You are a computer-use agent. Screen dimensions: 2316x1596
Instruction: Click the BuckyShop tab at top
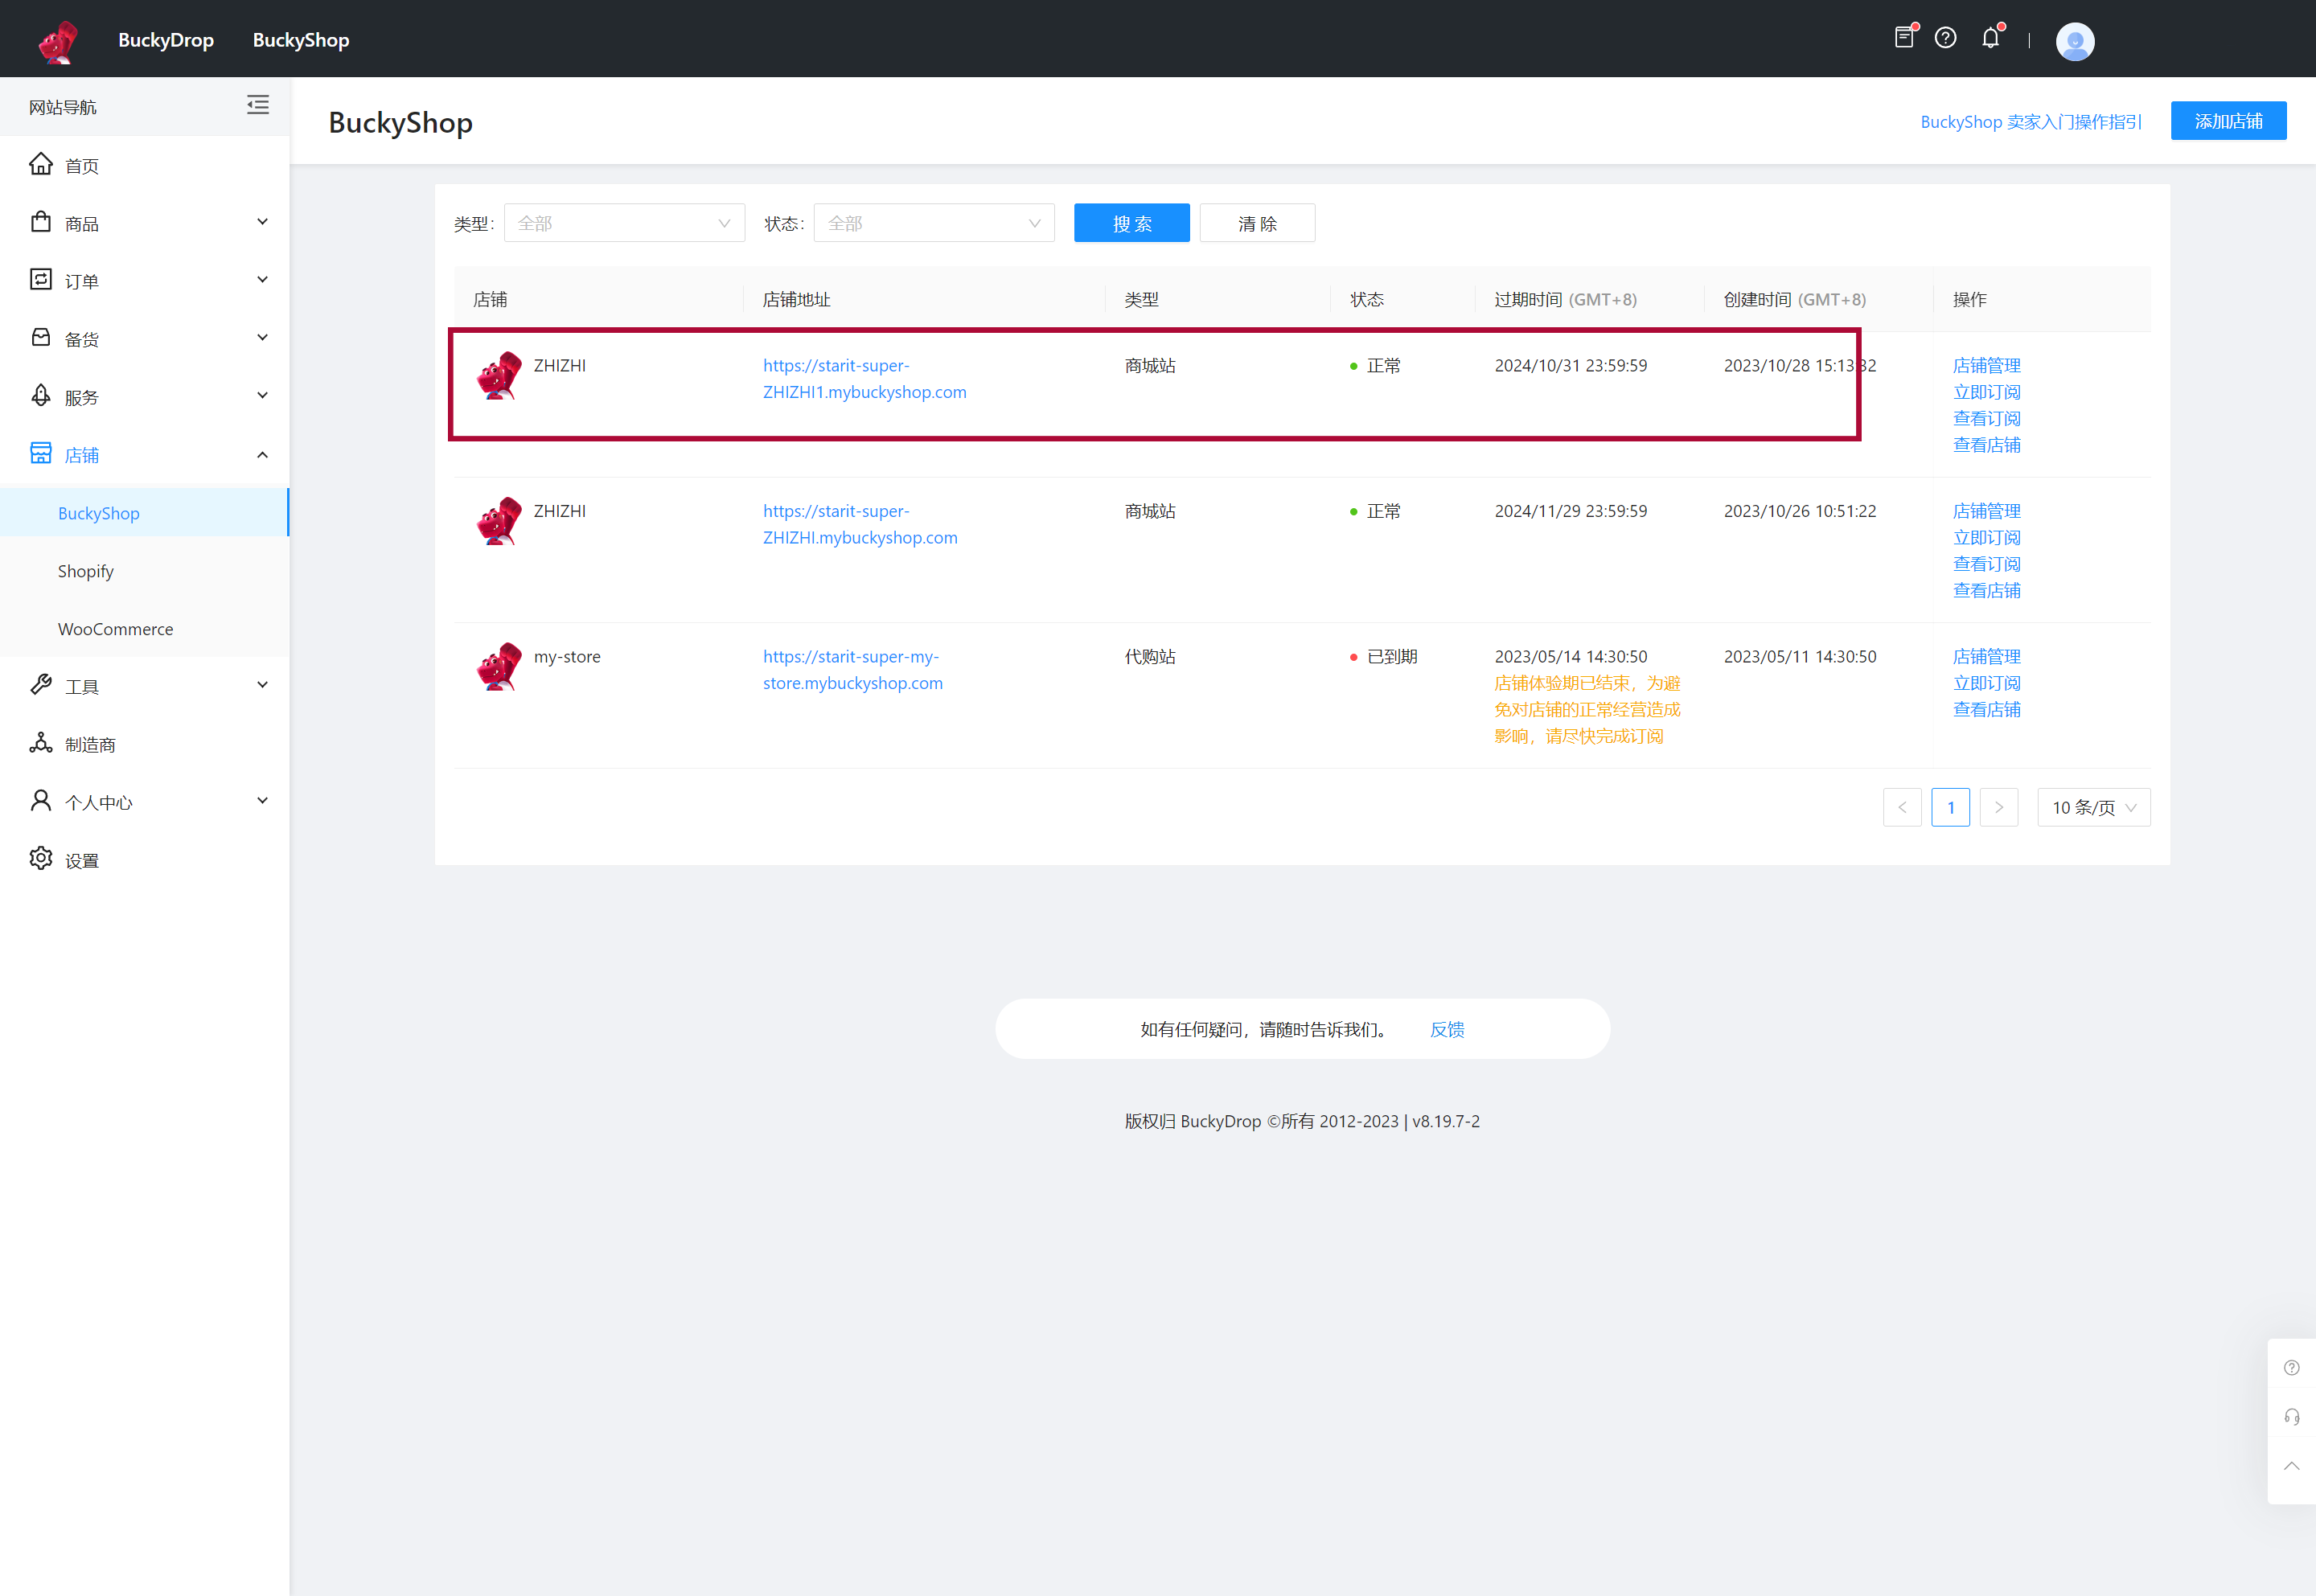click(x=301, y=39)
